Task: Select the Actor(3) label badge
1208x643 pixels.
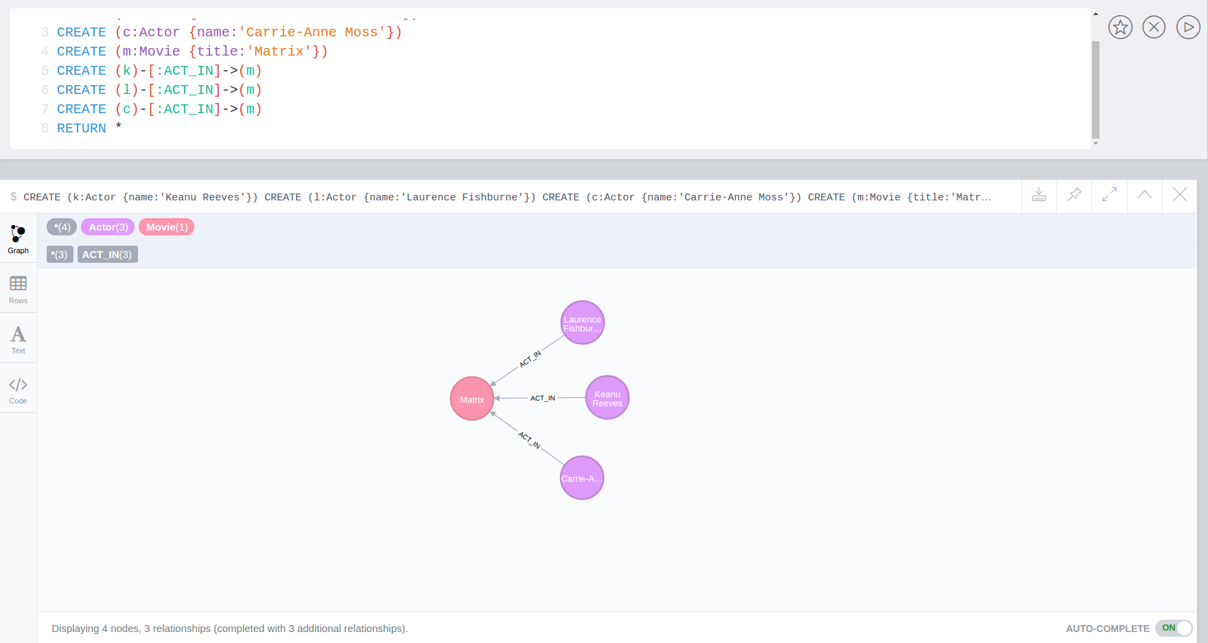Action: click(108, 227)
